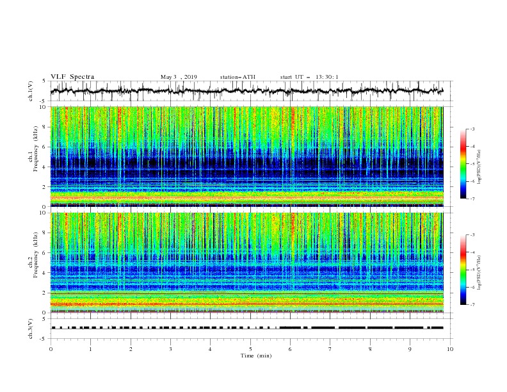
Task: Click time axis tick label "5"
Action: [250, 349]
